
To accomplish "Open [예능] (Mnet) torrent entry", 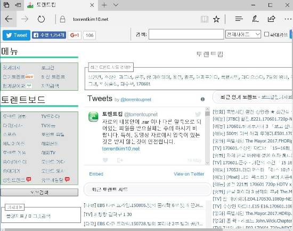I will 253,177.
